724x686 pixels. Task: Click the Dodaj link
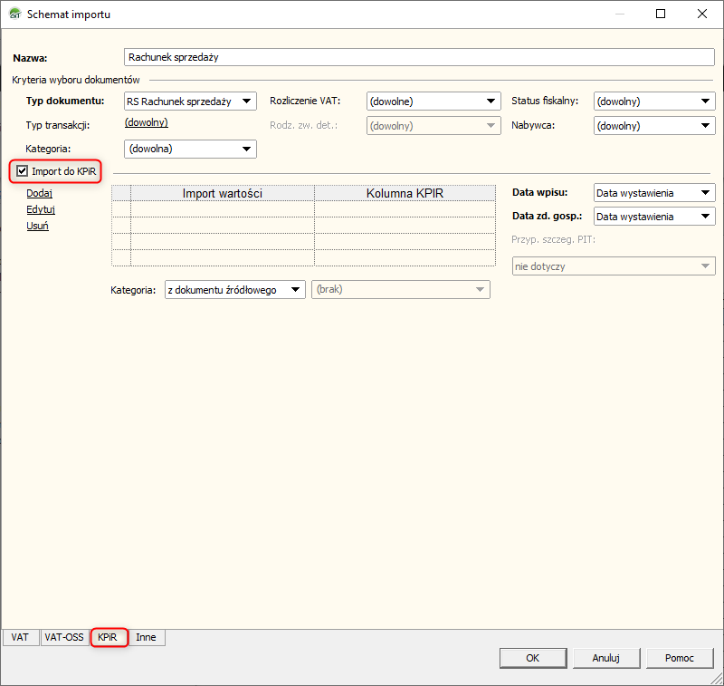pyautogui.click(x=39, y=193)
